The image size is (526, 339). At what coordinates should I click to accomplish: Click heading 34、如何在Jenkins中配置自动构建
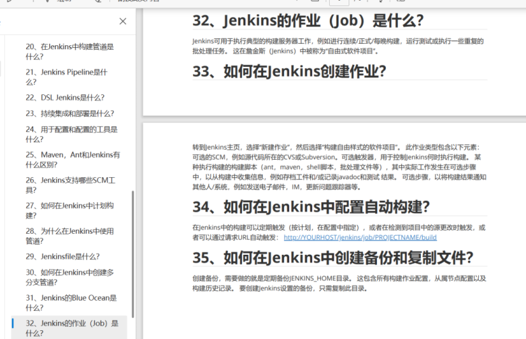click(x=311, y=207)
